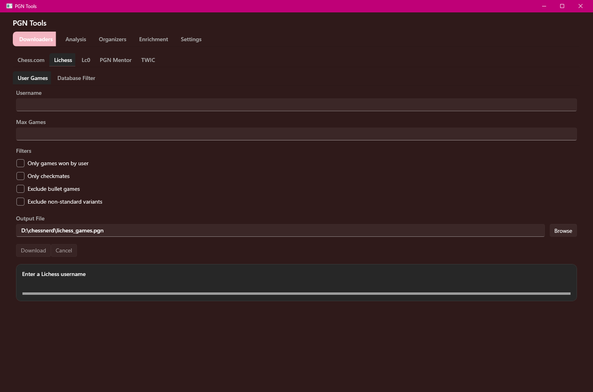The image size is (593, 392).
Task: Click the 'Enter a Lichess username' status text
Action: tap(54, 274)
